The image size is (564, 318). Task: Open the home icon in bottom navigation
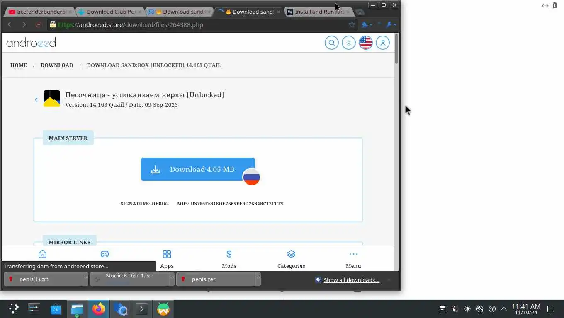coord(42,254)
